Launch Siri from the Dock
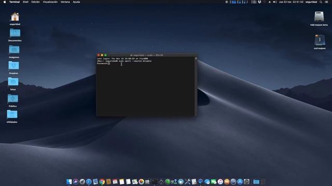The height and width of the screenshot is (186, 332). pos(76,181)
